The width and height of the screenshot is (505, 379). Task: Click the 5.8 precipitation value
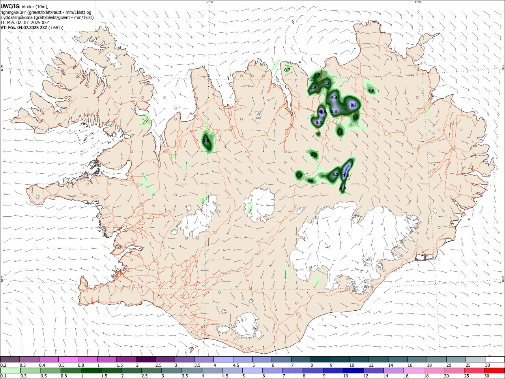pos(334,112)
